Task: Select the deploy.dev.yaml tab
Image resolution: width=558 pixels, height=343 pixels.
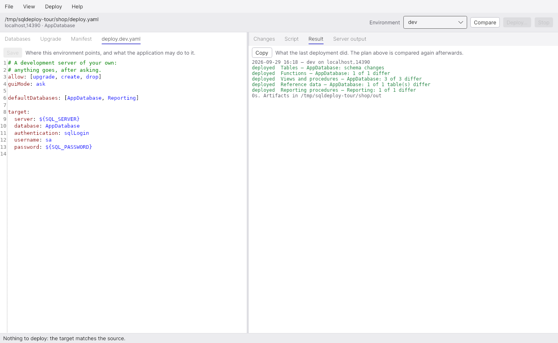Action: [x=121, y=39]
